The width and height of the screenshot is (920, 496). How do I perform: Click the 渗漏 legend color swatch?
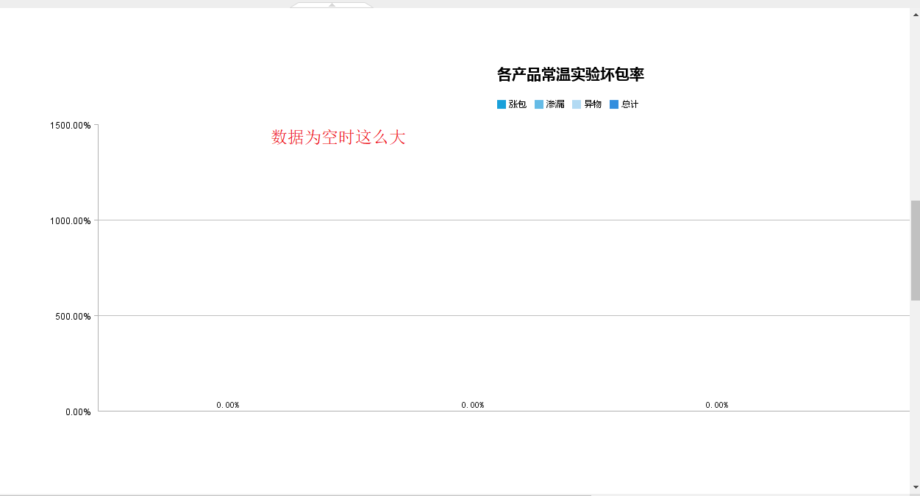(539, 104)
